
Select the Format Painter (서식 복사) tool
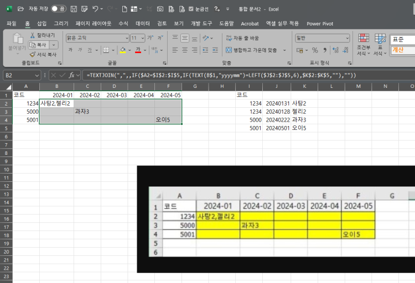pyautogui.click(x=32, y=54)
